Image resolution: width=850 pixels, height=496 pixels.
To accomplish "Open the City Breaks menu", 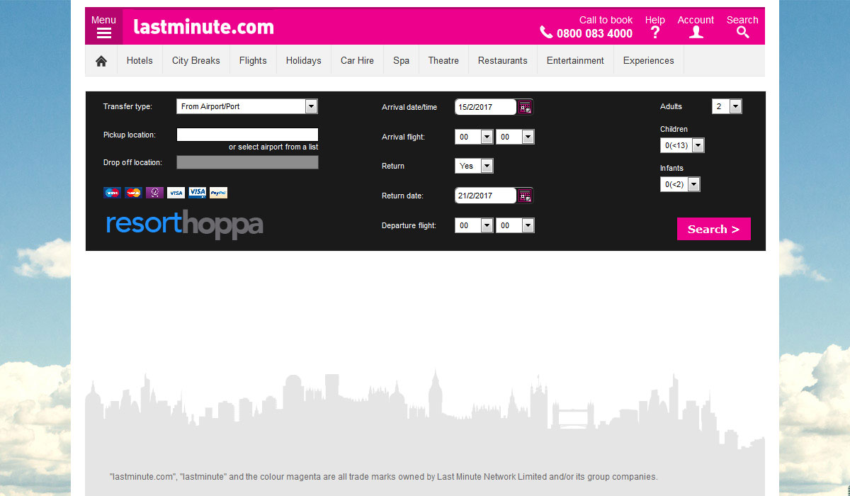I will [196, 61].
